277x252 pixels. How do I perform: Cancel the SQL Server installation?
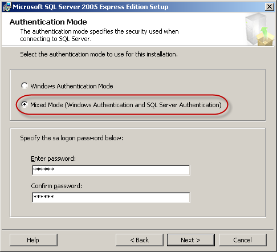[x=243, y=240]
